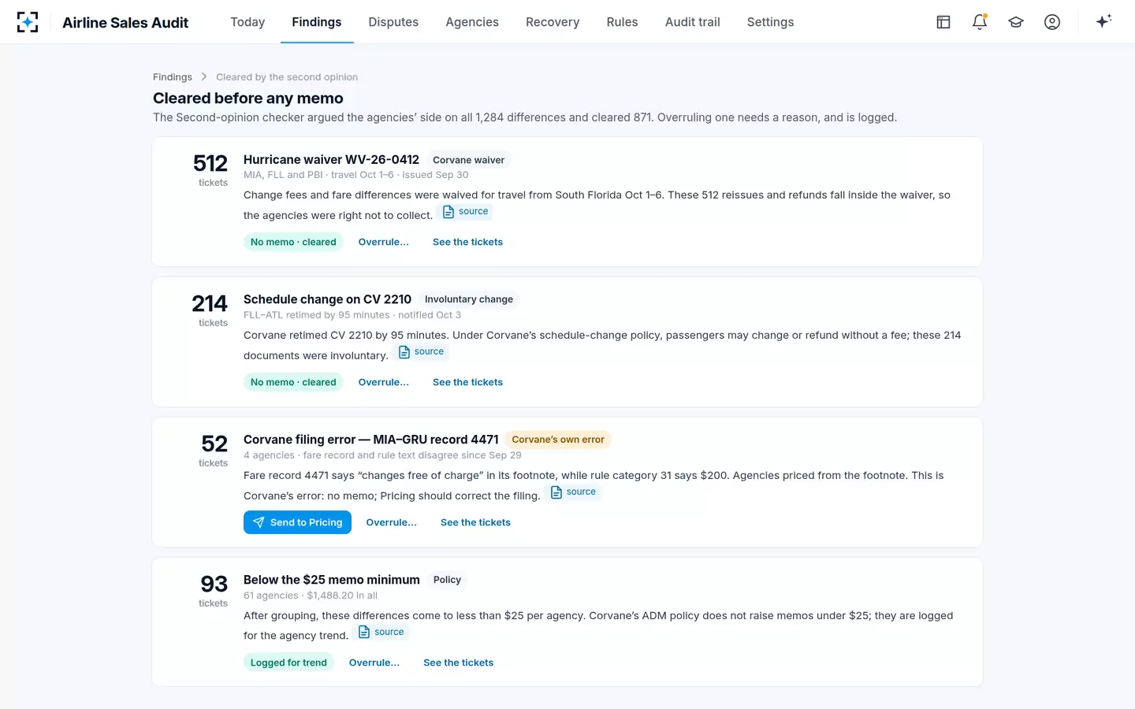See the tickets for Hurricane waiver
This screenshot has height=709, width=1135.
467,242
